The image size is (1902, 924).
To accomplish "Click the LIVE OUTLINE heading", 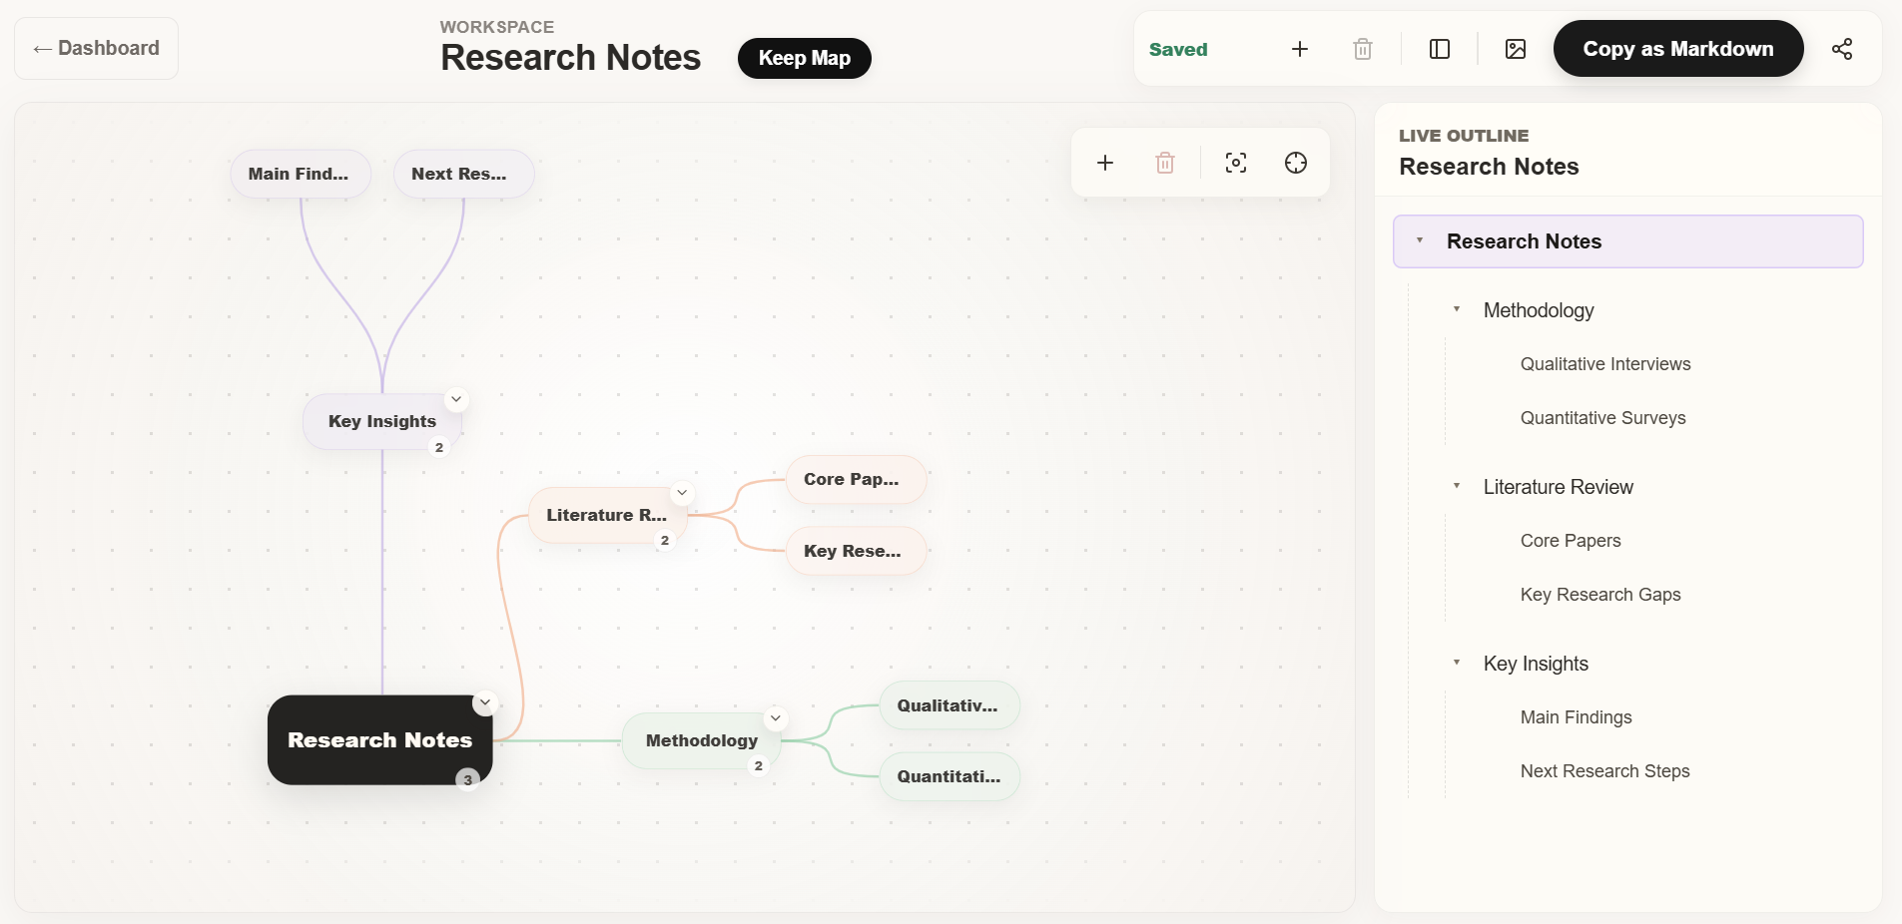I will pyautogui.click(x=1463, y=136).
